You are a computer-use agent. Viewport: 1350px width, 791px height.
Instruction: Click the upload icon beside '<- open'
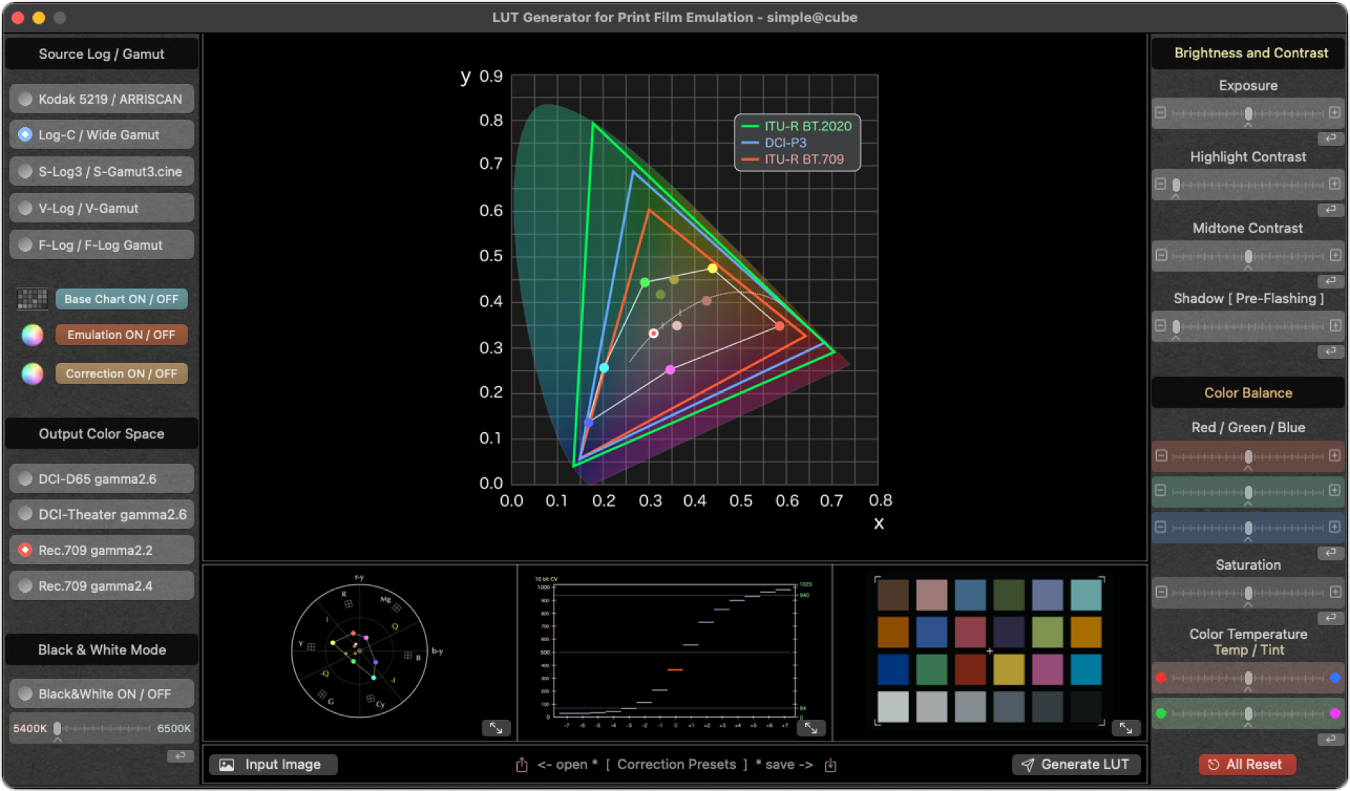tap(521, 764)
